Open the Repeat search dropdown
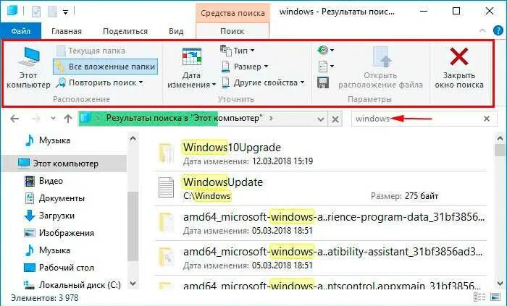 [99, 82]
